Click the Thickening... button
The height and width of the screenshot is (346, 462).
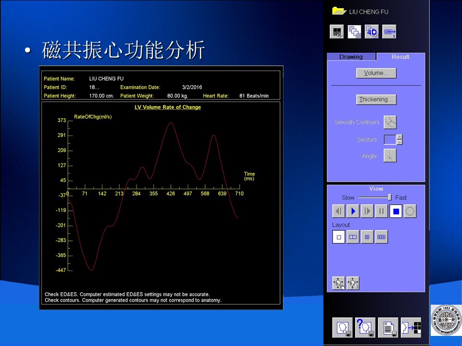click(376, 99)
